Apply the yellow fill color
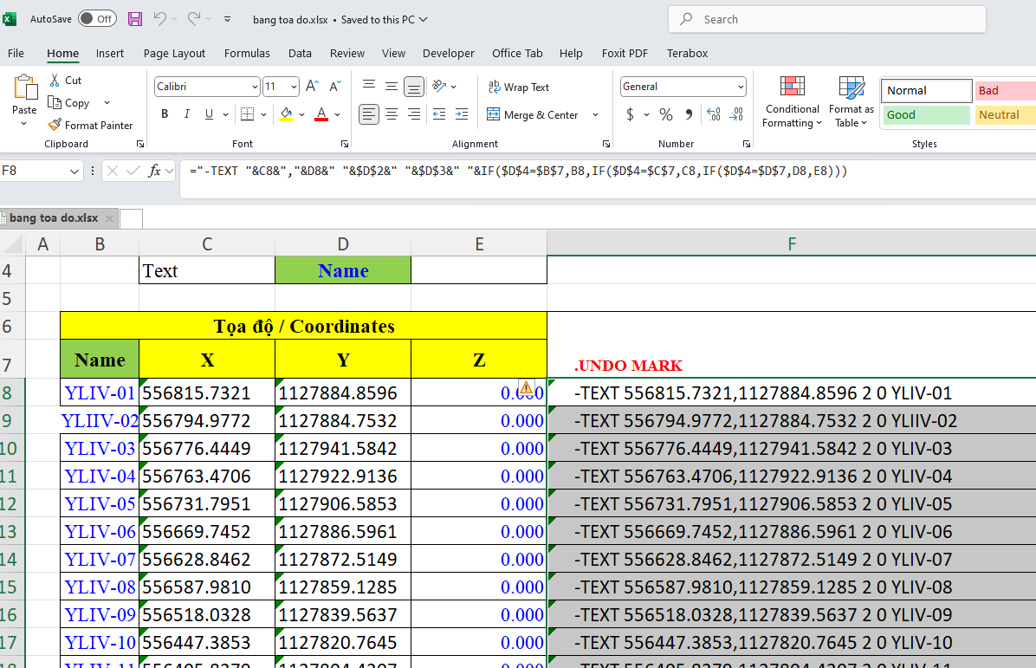Screen dimensions: 1036x668 (287, 114)
